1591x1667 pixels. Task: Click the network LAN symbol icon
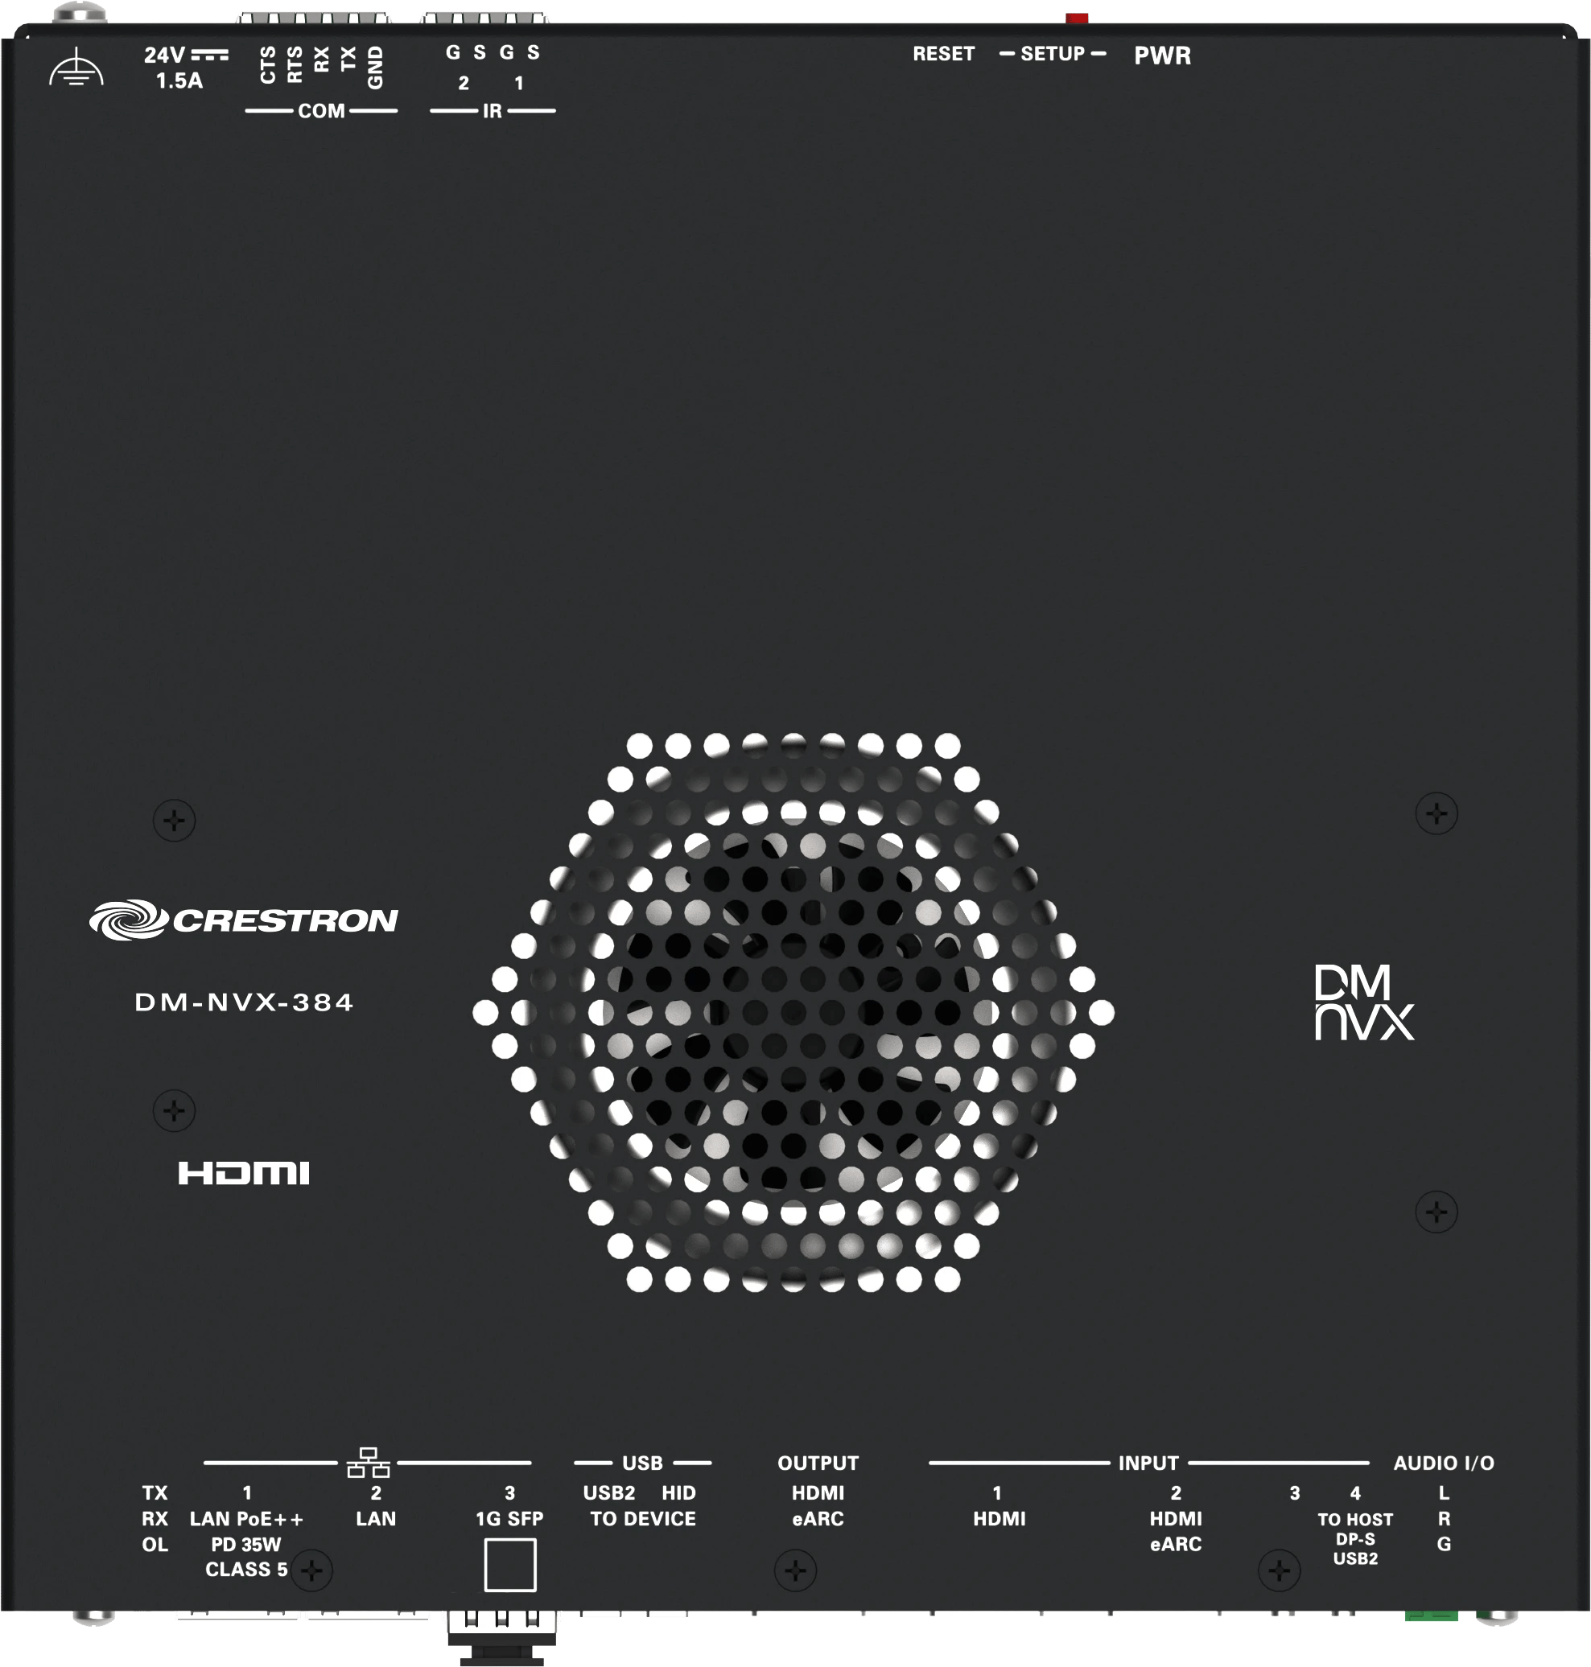[x=368, y=1463]
